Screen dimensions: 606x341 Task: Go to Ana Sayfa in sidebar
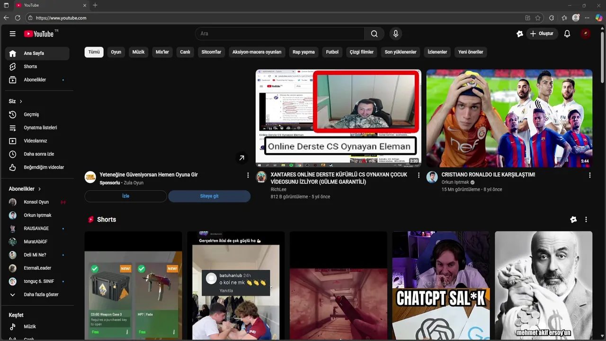point(37,54)
